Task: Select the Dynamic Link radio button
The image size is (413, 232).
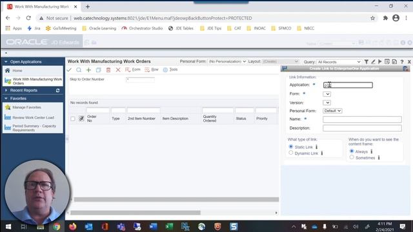Action: [291, 153]
